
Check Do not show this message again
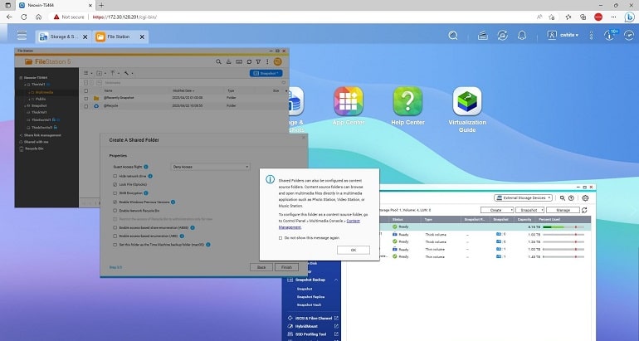click(x=280, y=238)
